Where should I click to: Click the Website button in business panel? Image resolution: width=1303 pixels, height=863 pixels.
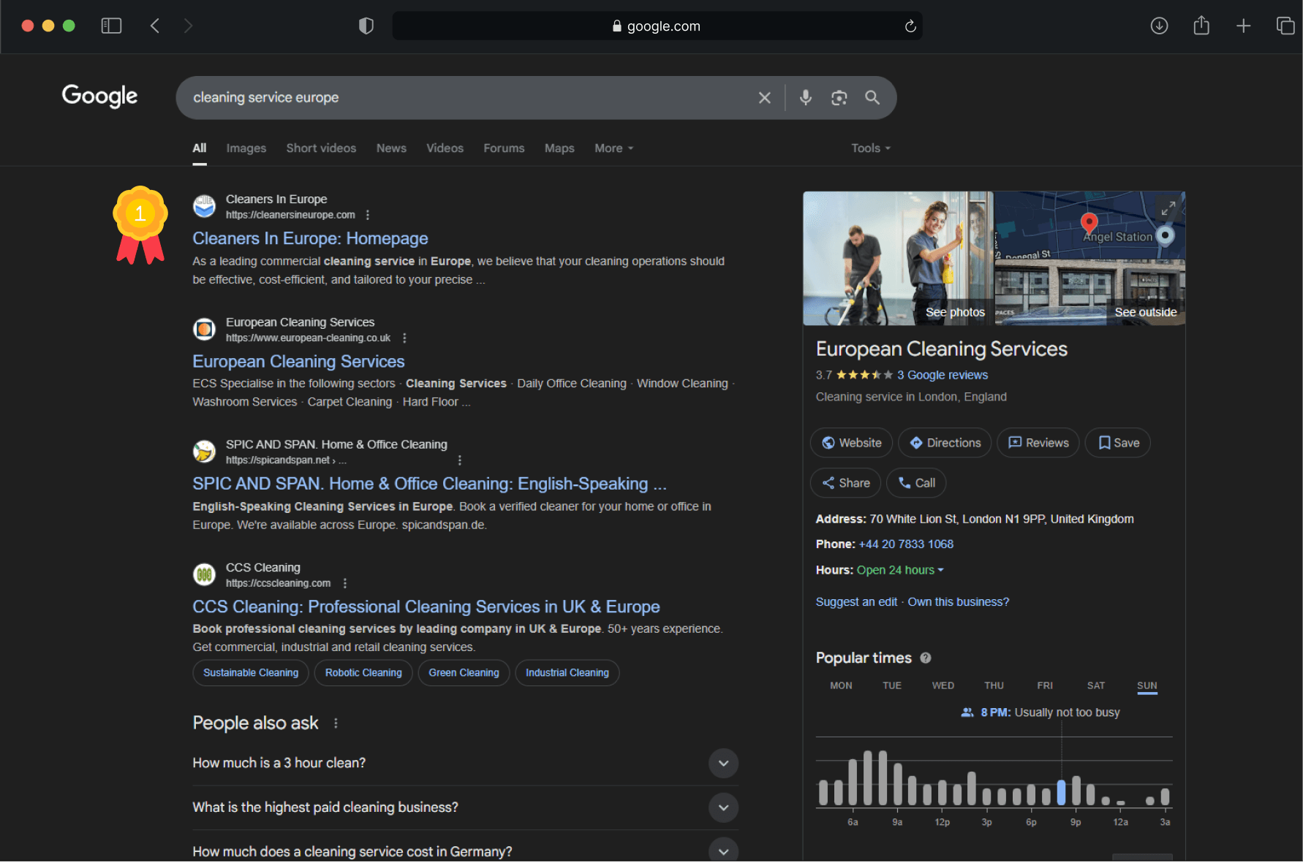[851, 443]
